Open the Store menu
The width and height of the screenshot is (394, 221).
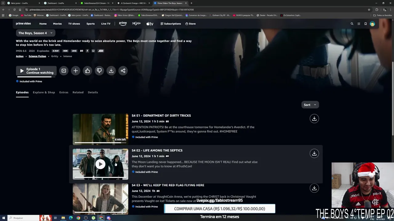click(190, 24)
